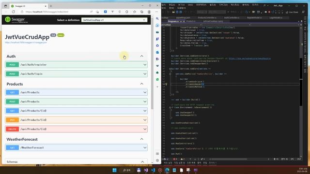
Task: Click the Auth section heading
Action: [x=11, y=56]
